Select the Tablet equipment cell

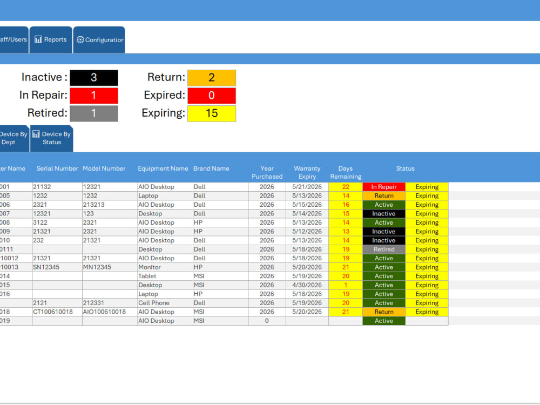click(x=165, y=276)
